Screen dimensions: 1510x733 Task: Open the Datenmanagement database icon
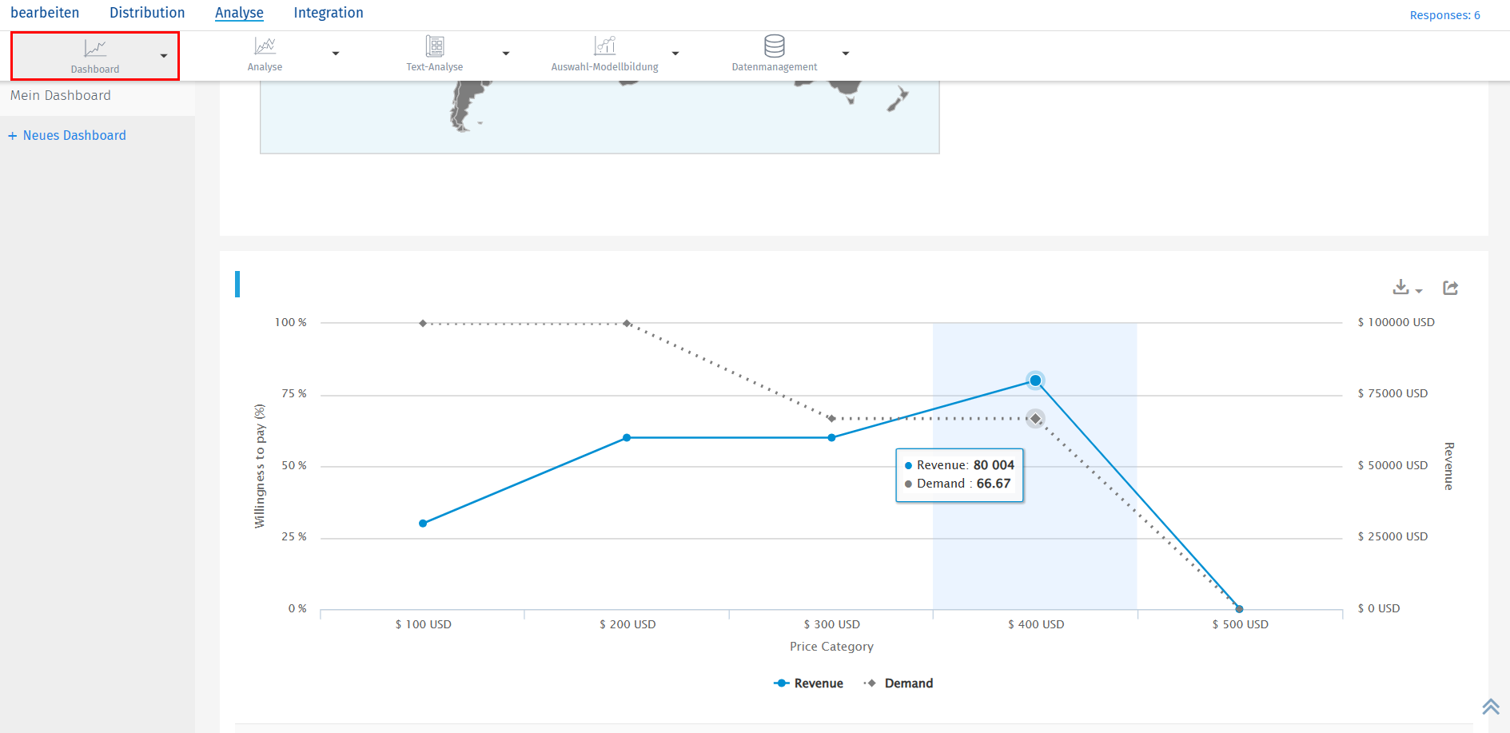coord(774,46)
